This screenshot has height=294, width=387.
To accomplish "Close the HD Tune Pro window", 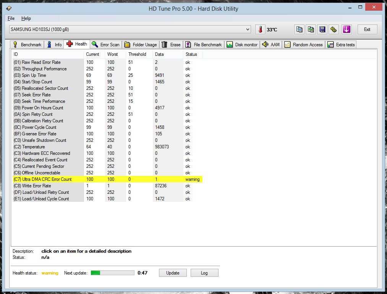I will pos(374,7).
